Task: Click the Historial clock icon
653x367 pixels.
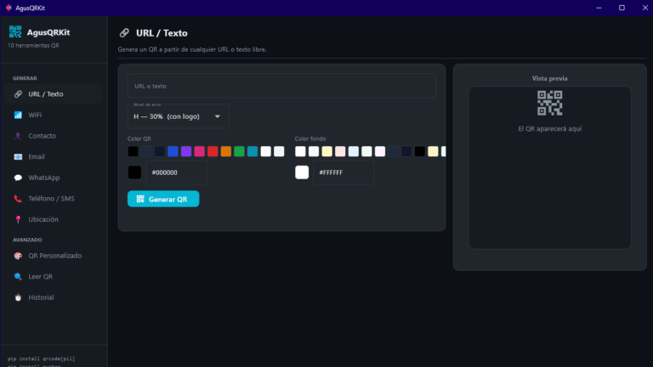Action: tap(18, 297)
